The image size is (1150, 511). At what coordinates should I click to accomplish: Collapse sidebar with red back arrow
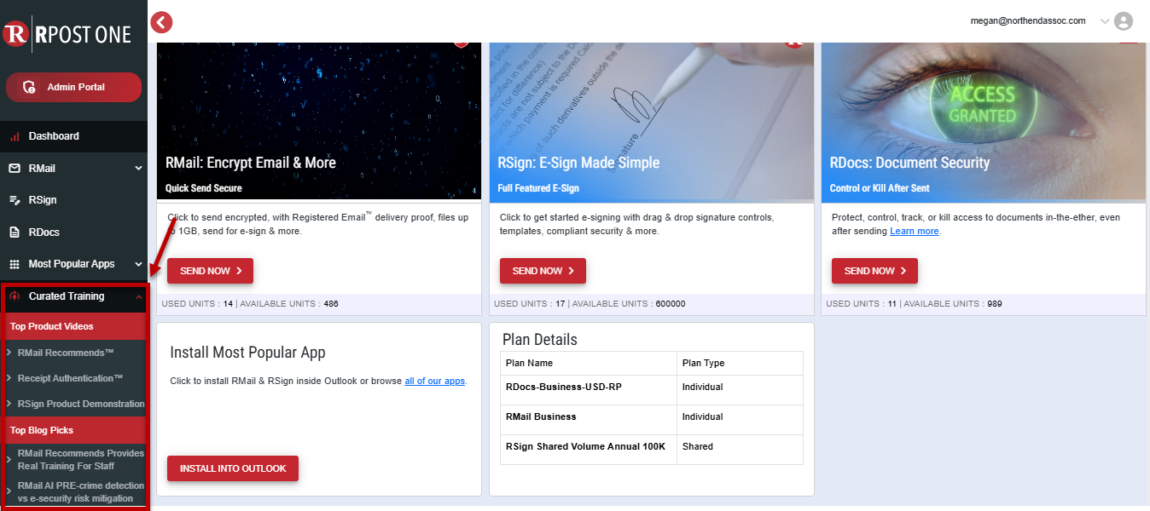[161, 23]
